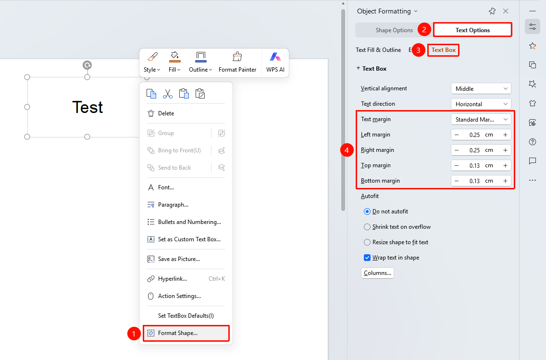Click the Cut scissors icon
This screenshot has width=546, height=360.
pos(167,94)
